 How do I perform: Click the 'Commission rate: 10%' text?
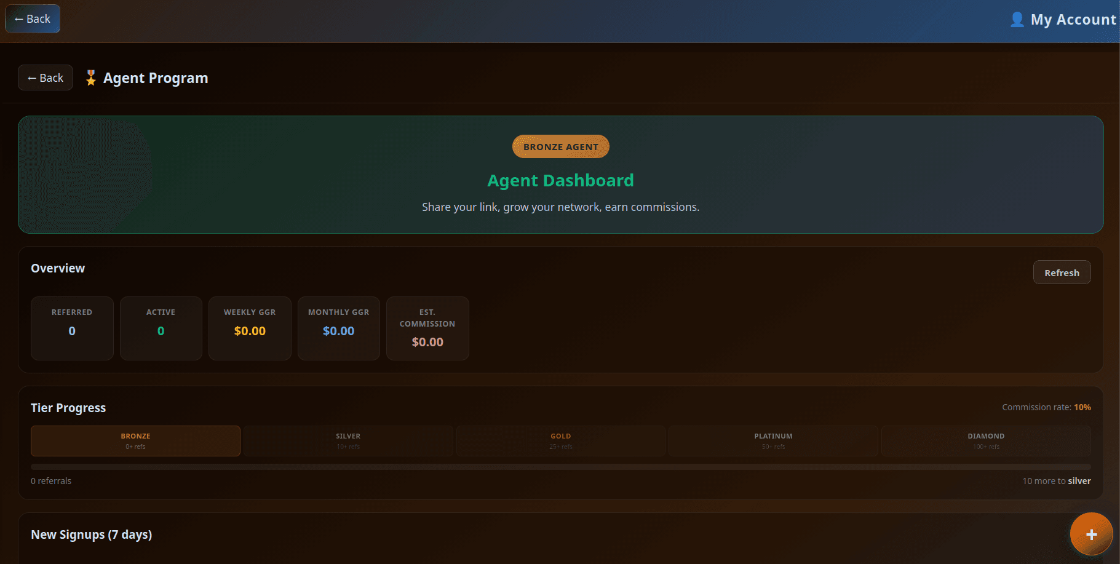[1046, 407]
